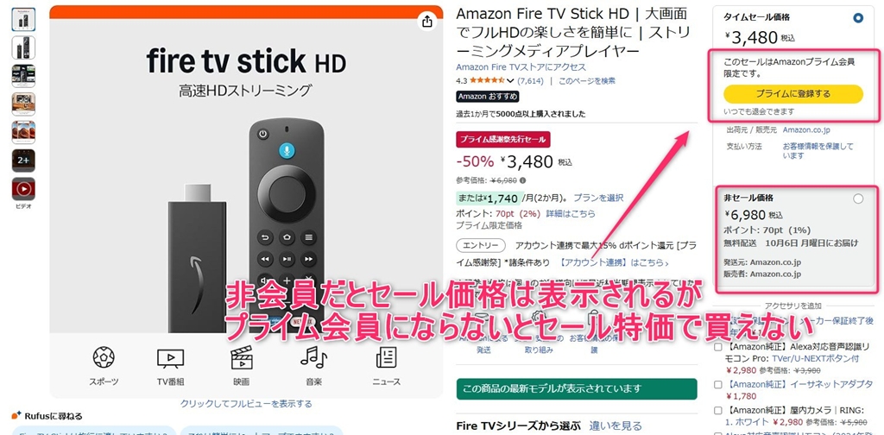
Task: Open the ビデオ video thumbnail icon
Action: tap(23, 189)
